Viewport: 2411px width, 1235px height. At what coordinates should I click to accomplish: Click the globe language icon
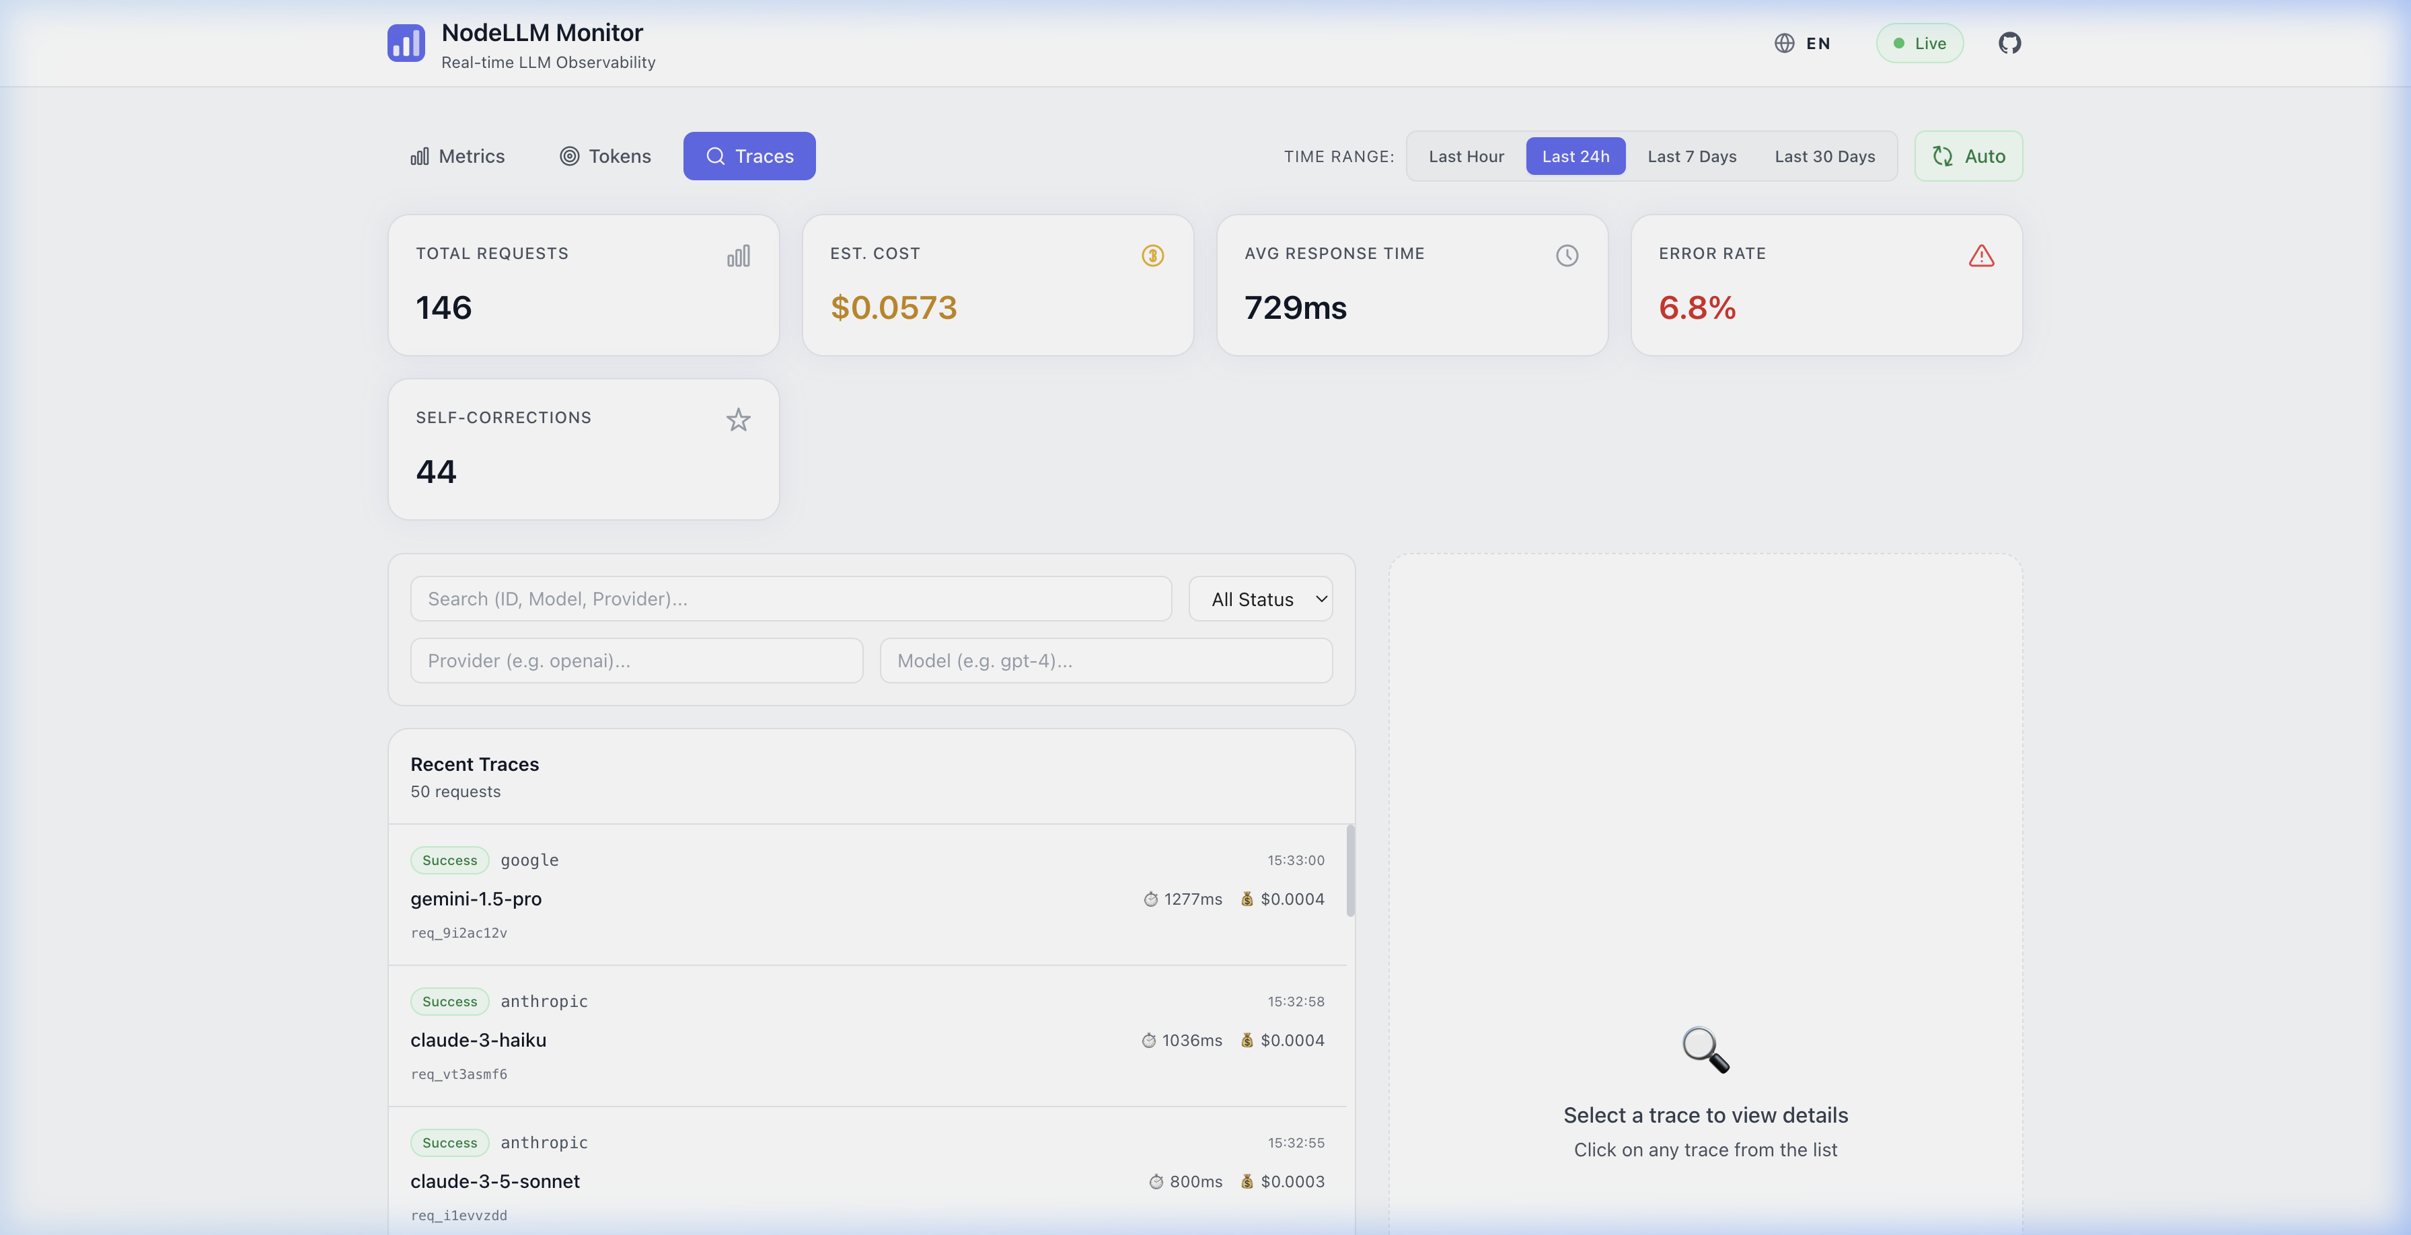[x=1784, y=43]
